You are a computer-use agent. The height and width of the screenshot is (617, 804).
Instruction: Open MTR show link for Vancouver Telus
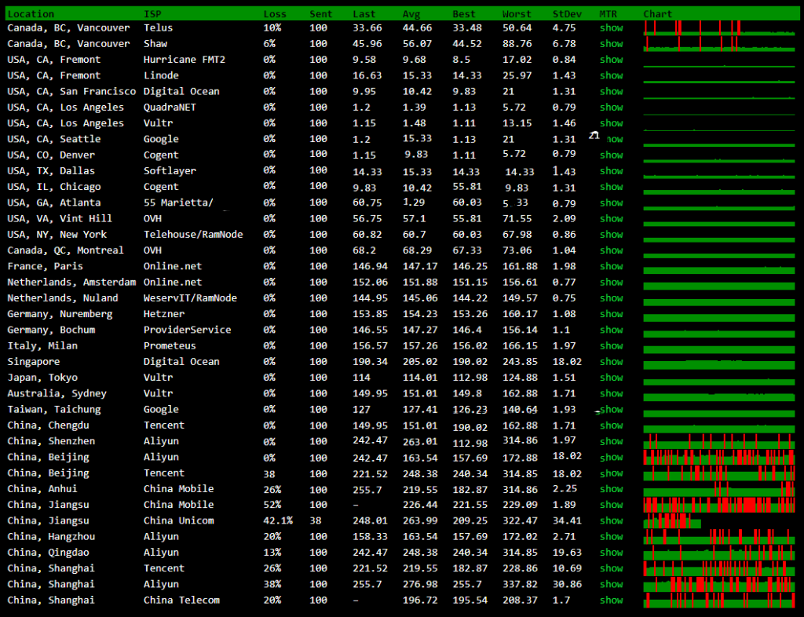coord(611,28)
